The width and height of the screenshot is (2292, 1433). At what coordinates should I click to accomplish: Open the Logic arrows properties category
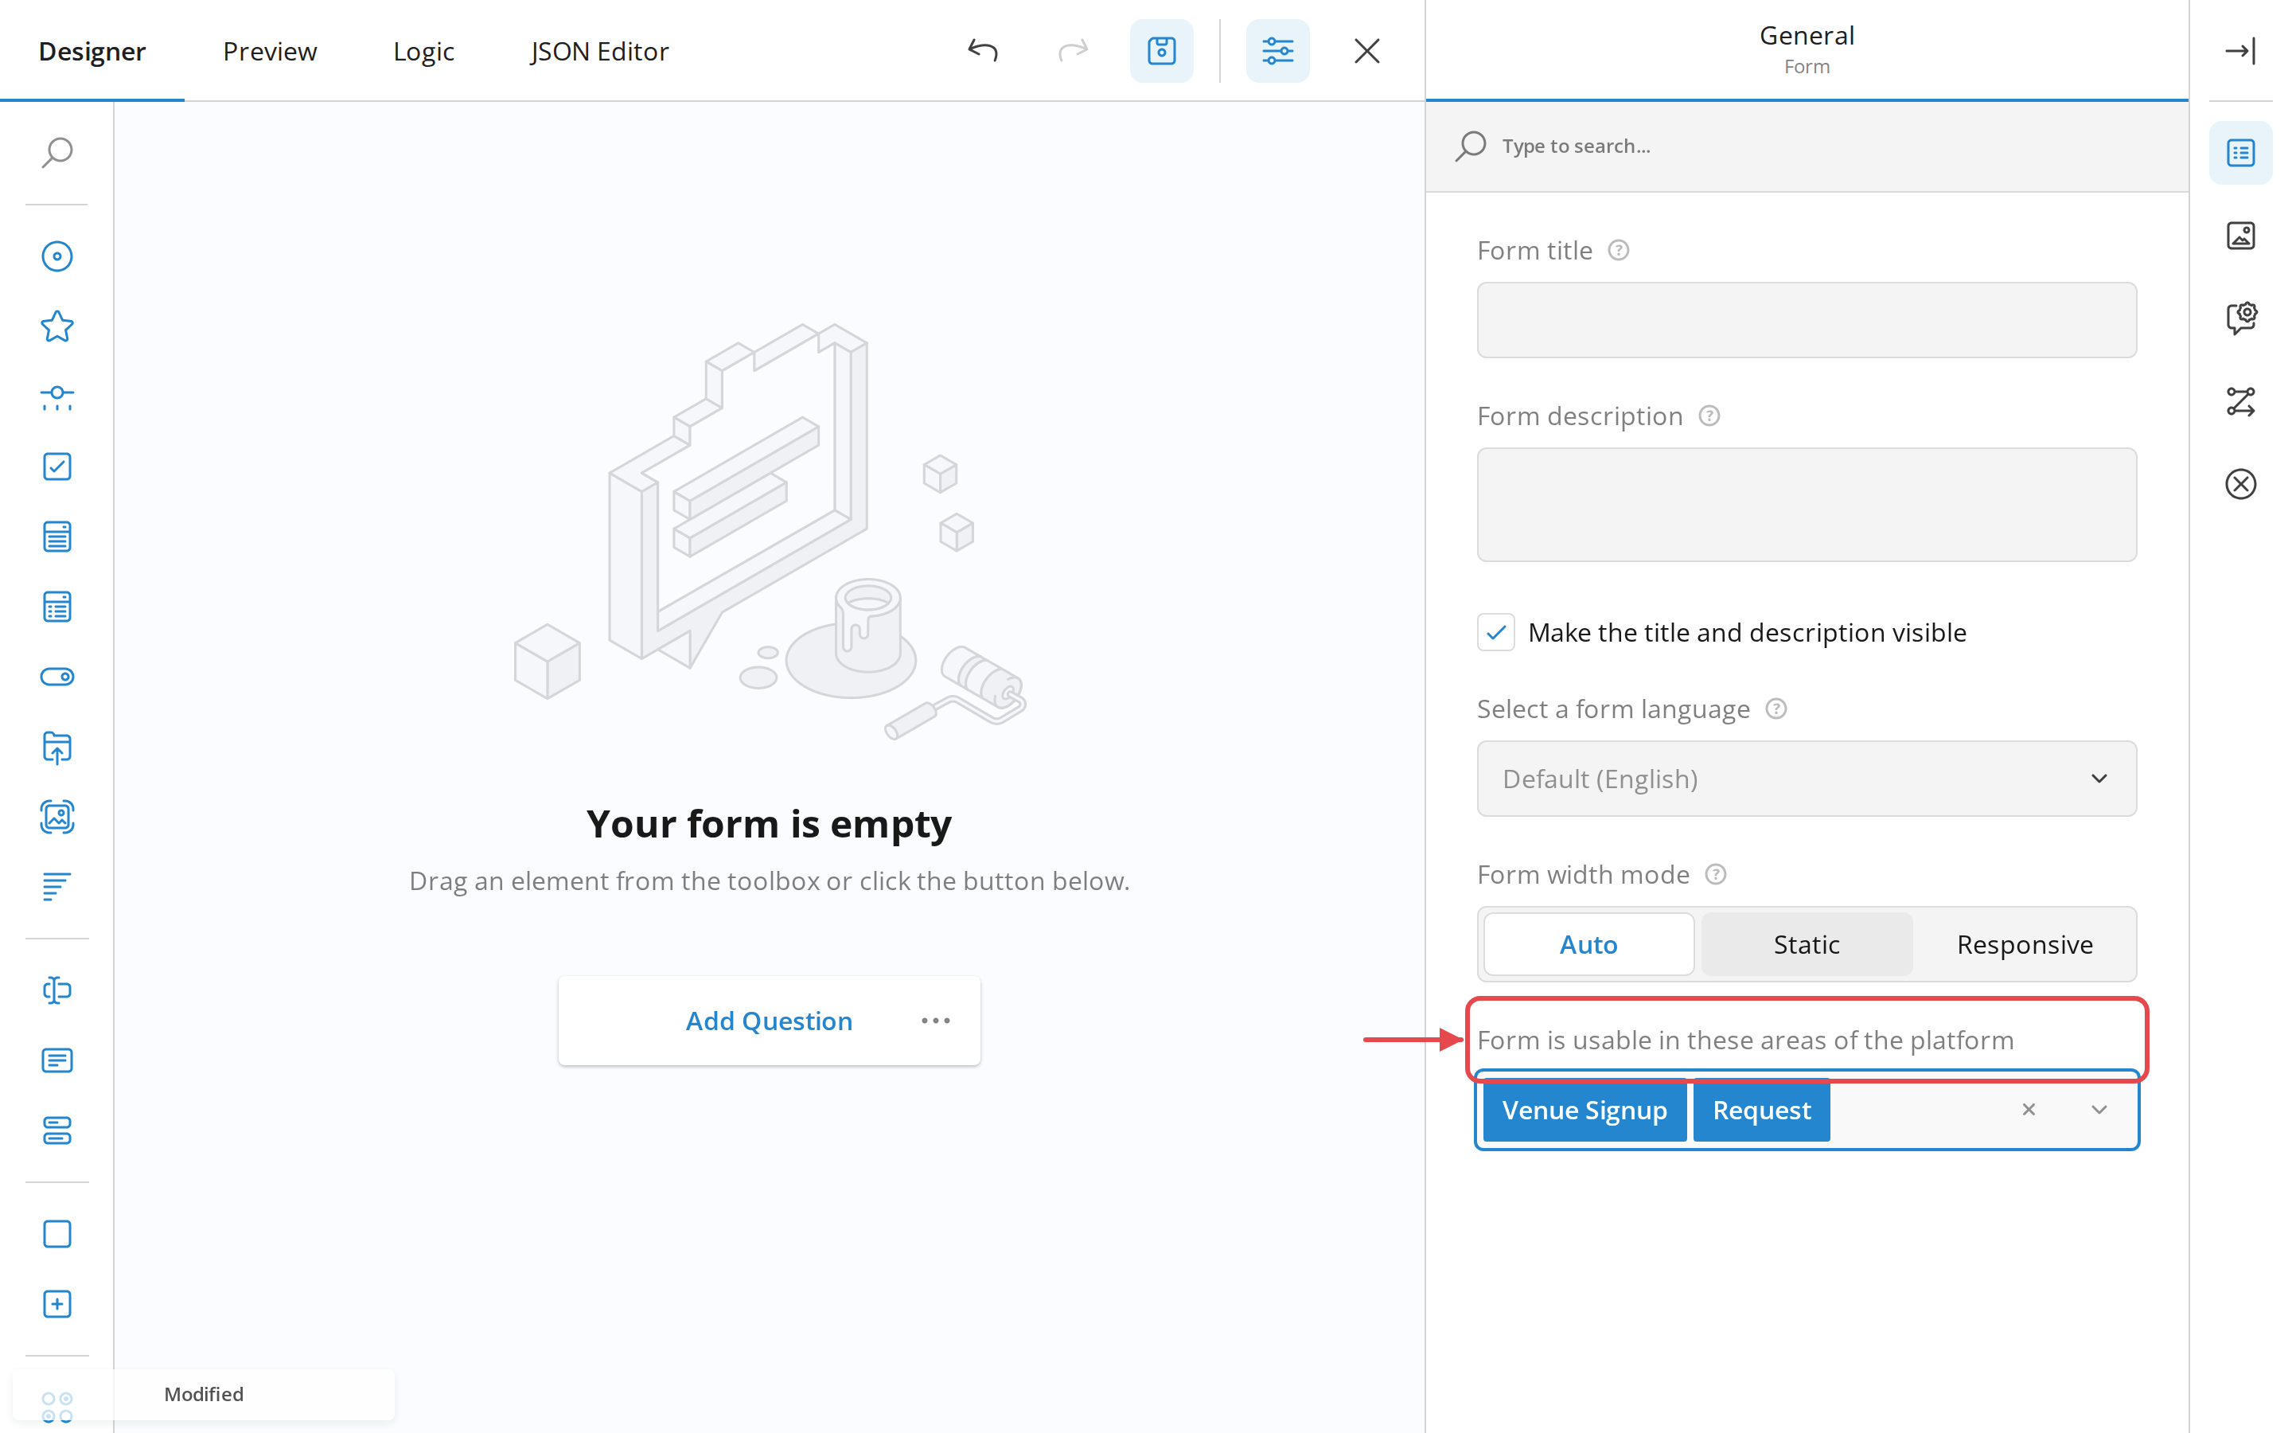point(2240,402)
